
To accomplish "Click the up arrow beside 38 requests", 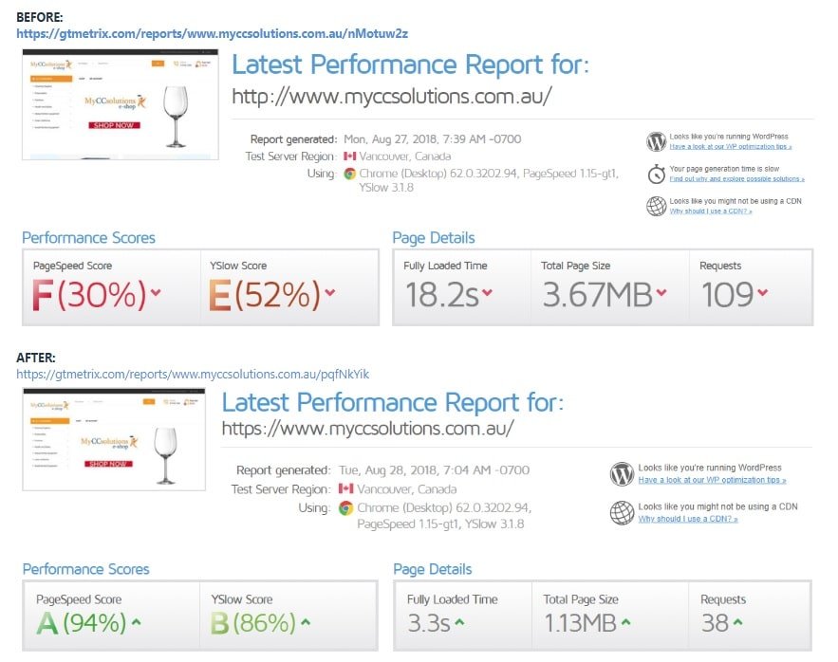I will coord(737,622).
